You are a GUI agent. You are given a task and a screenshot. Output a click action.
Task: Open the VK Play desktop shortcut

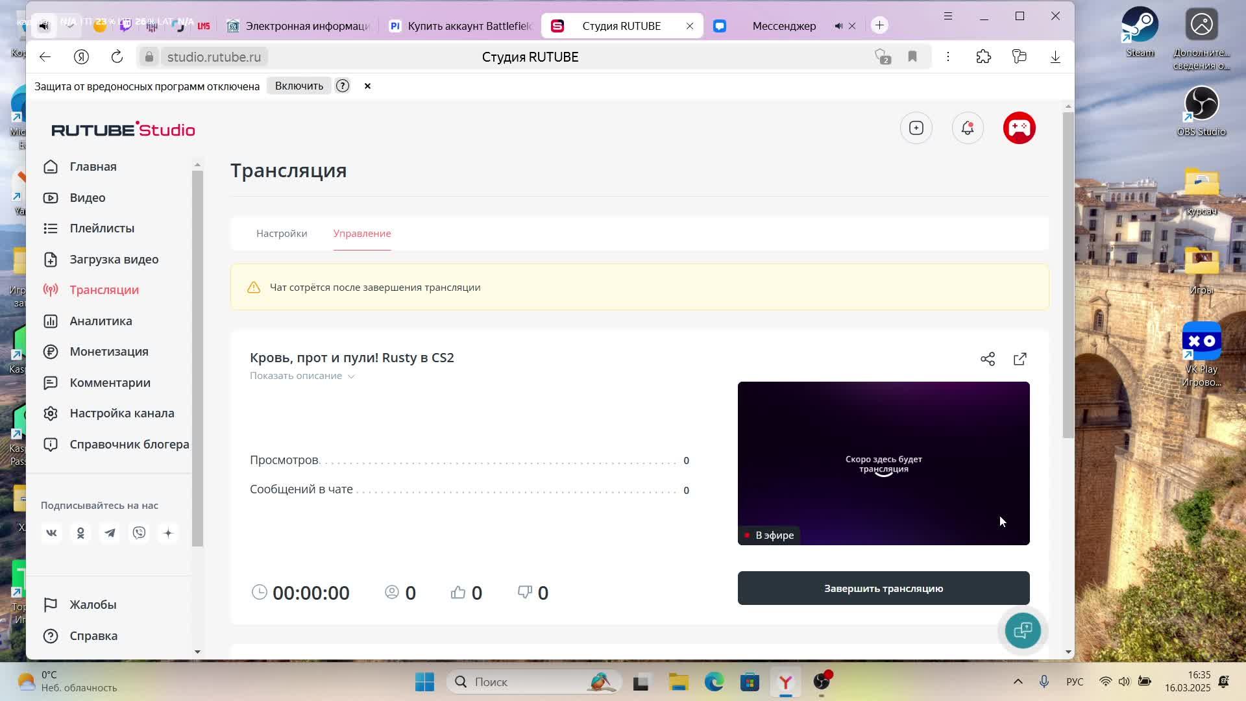(1201, 355)
